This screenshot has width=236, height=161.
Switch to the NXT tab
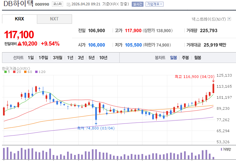(x=54, y=19)
